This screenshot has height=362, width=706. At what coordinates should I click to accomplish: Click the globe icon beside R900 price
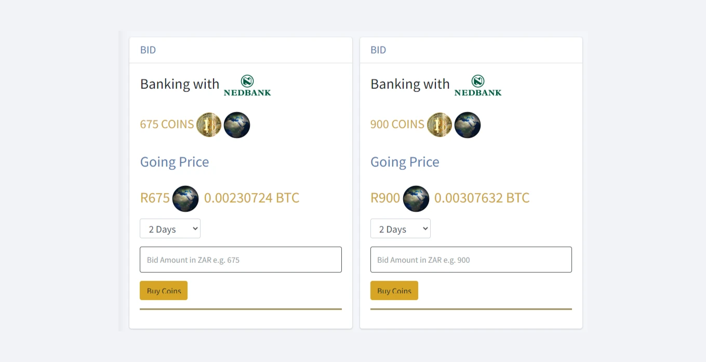click(416, 198)
